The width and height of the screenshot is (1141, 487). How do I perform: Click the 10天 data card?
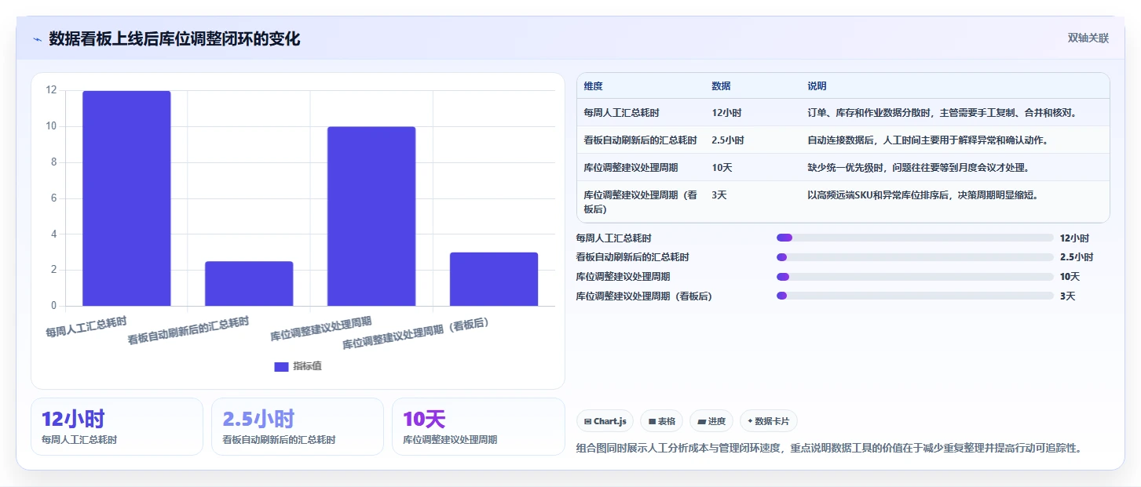[x=478, y=427]
